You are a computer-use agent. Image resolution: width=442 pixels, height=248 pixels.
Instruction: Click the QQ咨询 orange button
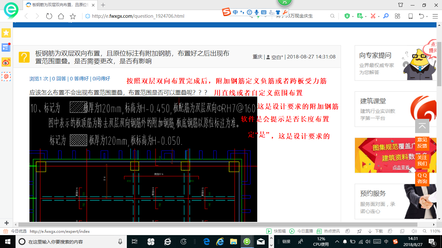(422, 178)
